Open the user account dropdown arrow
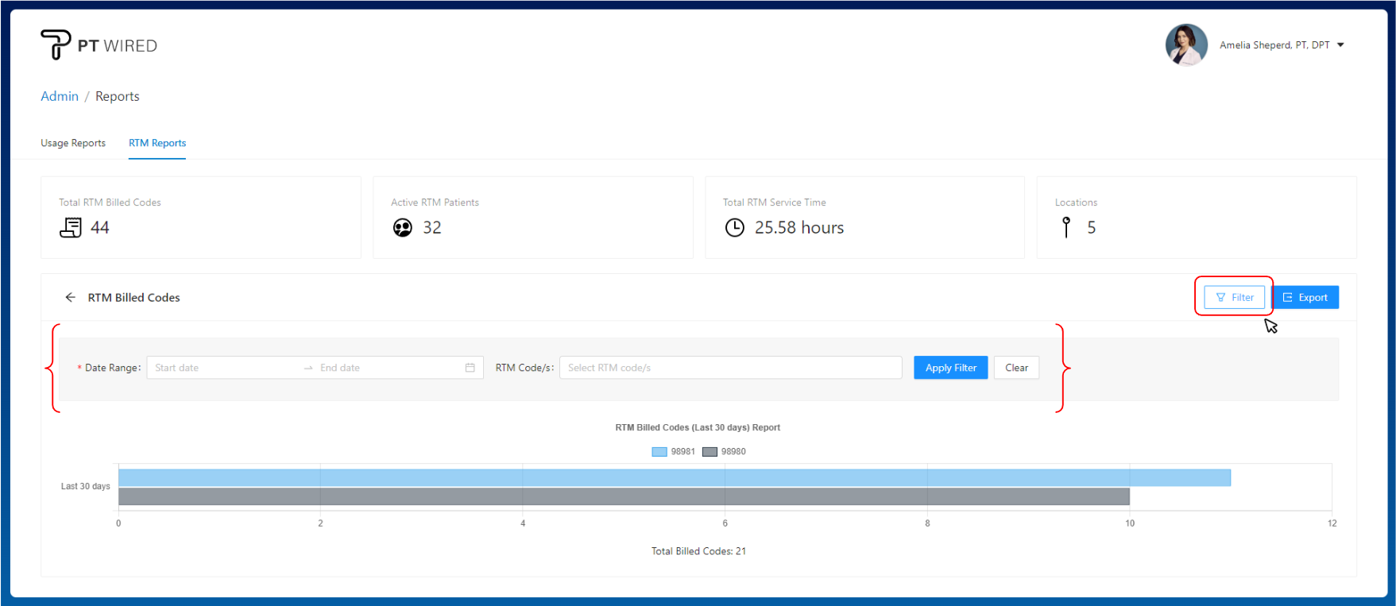Screen dimensions: 1396x606 click(x=1340, y=45)
